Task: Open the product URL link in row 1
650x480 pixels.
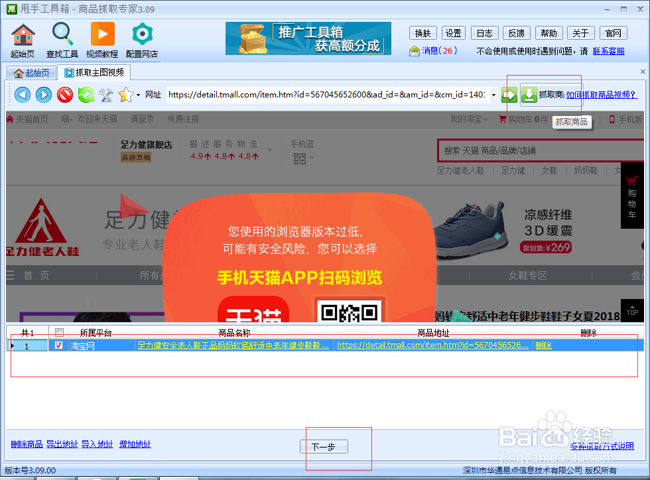Action: pos(432,345)
